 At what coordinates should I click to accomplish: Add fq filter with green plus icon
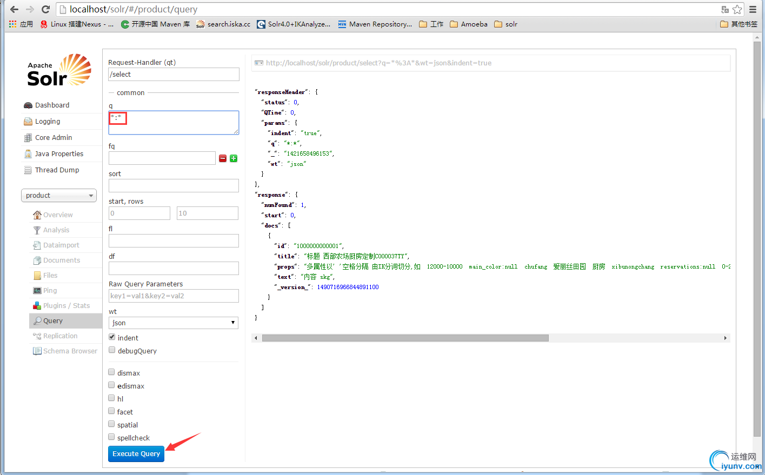[234, 158]
